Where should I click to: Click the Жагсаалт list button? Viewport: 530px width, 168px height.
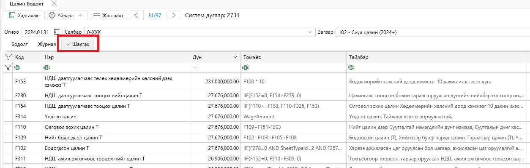click(x=108, y=15)
